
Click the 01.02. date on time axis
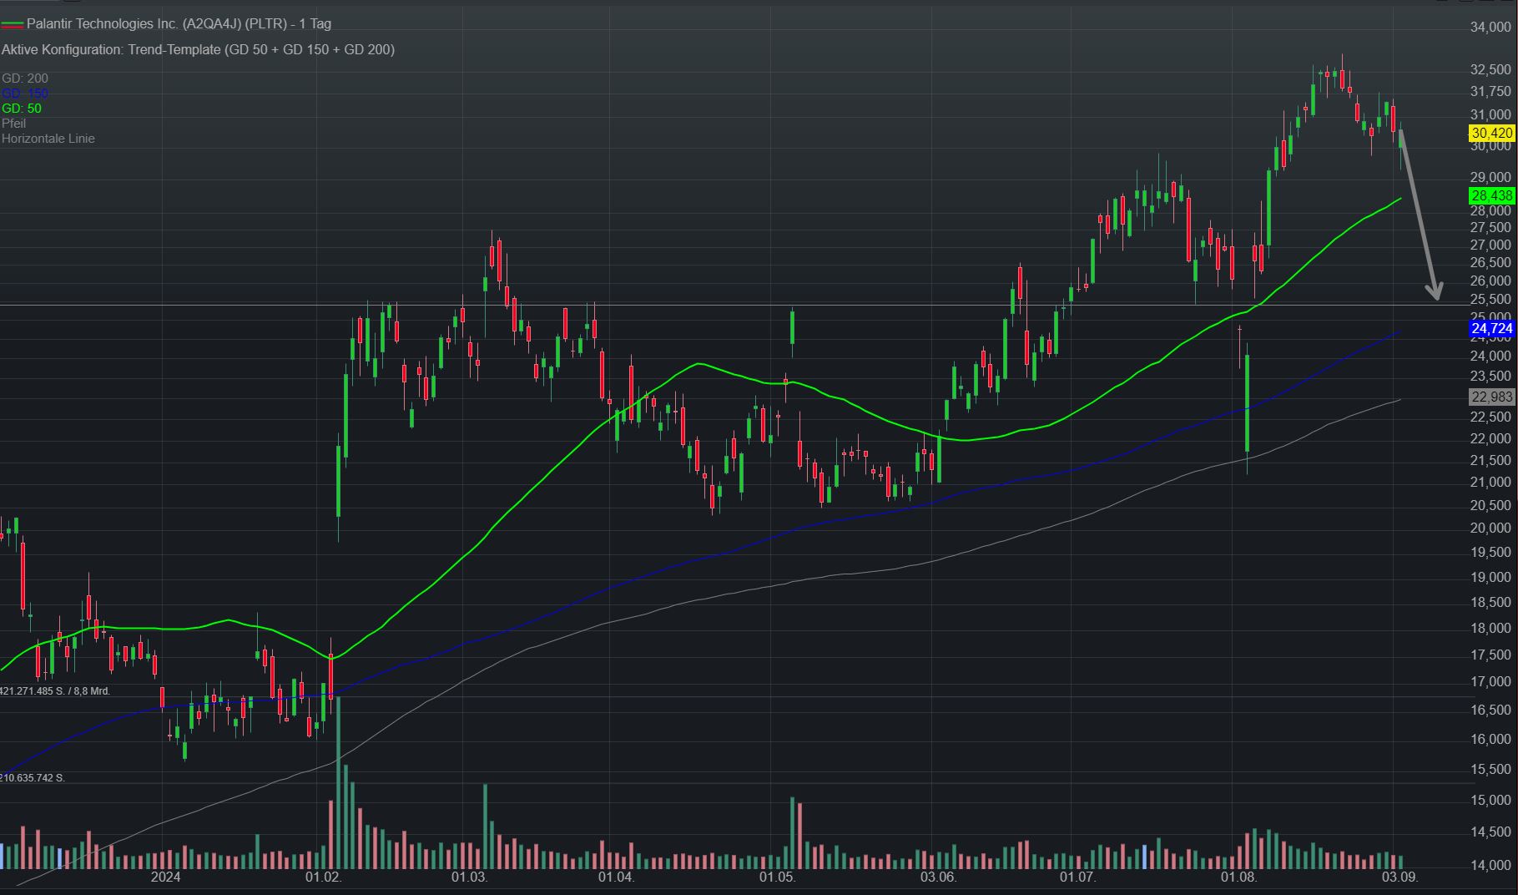tap(323, 877)
